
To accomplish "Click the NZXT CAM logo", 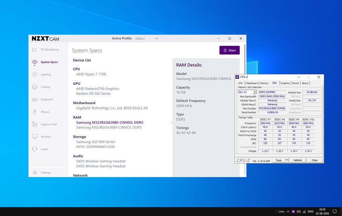I will (x=45, y=38).
